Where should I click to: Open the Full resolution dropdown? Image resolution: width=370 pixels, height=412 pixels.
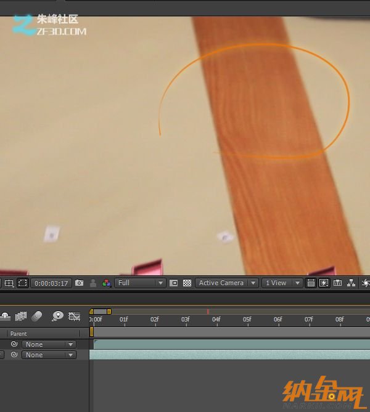(x=141, y=283)
